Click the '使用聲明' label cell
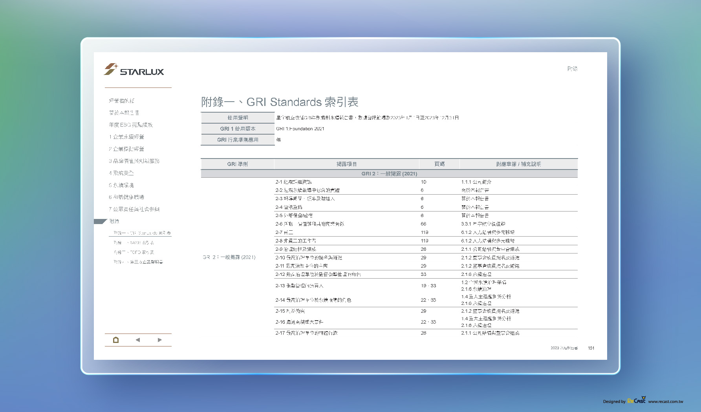Screen dimensions: 701x412 (238, 118)
